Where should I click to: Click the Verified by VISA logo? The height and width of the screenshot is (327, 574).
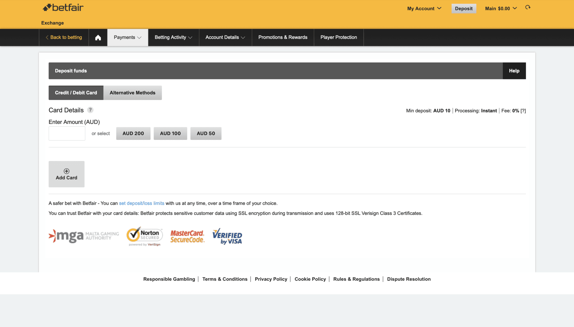[x=227, y=236]
